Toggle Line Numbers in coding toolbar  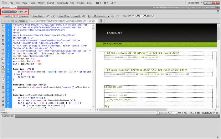click(3, 59)
